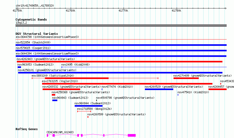Click the 41750k ruler tick label
234x138 pixels.
coord(17,11)
